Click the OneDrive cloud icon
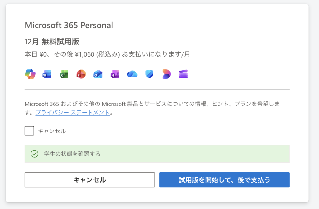This screenshot has height=209, width=319. (132, 74)
